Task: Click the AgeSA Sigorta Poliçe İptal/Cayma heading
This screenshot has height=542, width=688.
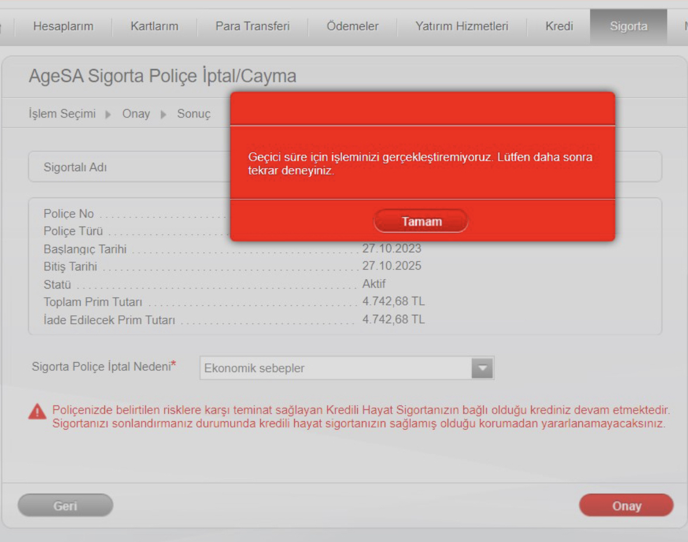Action: (162, 76)
